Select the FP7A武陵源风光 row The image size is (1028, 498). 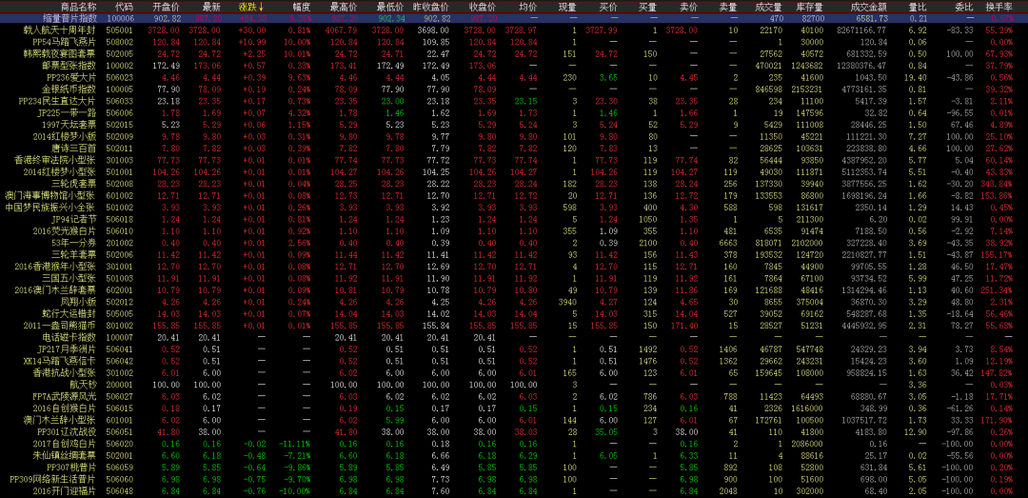click(x=514, y=396)
